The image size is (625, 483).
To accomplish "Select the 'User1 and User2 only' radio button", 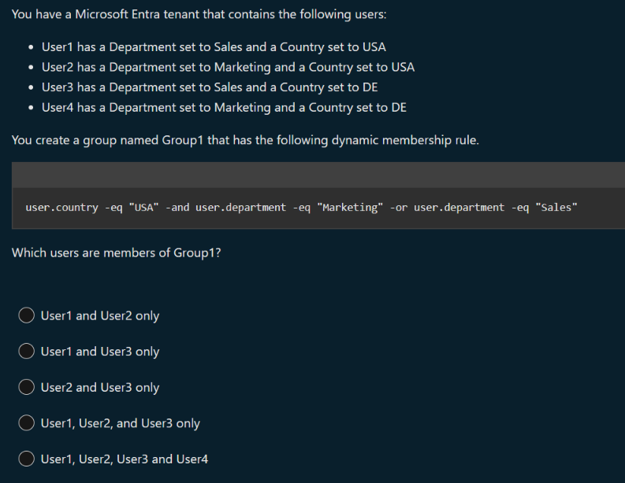I will pyautogui.click(x=27, y=315).
